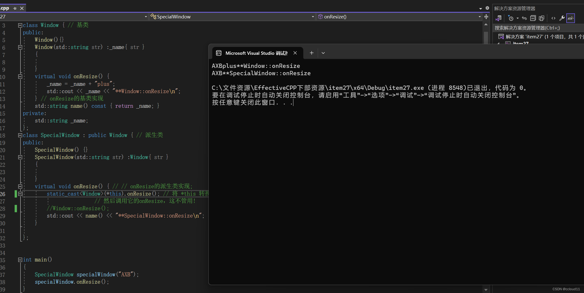Pin the .cpp editor tab
Image resolution: width=584 pixels, height=293 pixels.
coord(15,8)
